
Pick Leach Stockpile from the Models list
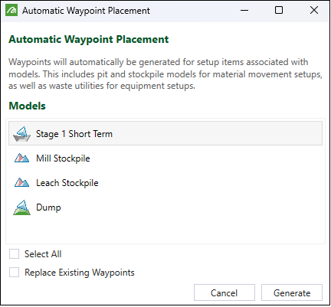click(165, 183)
